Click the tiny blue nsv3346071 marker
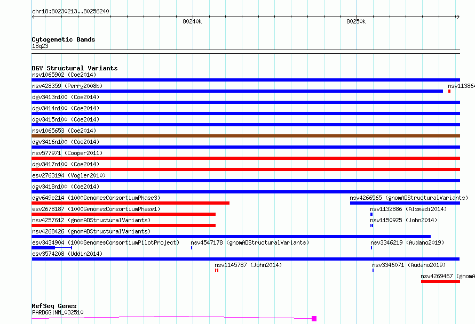Viewport: 475px width, 324px height. coord(373,270)
